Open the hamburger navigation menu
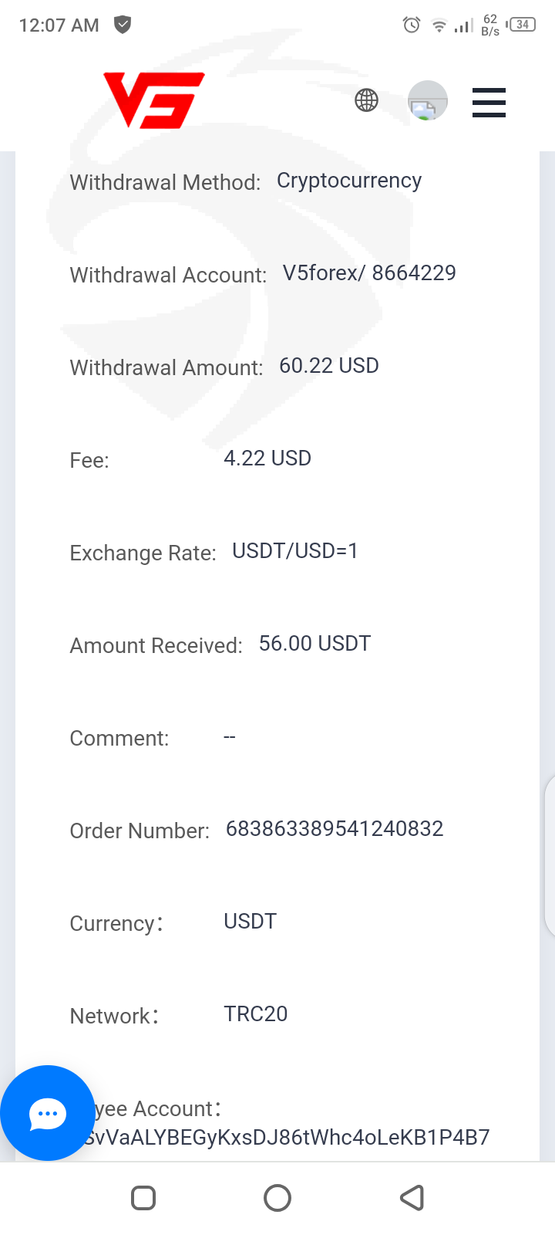 point(489,103)
